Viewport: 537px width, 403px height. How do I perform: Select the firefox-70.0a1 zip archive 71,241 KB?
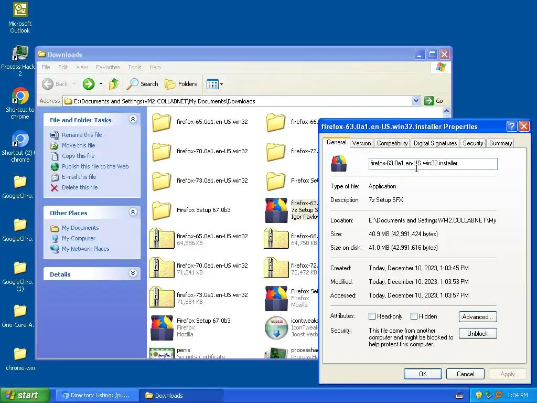[162, 268]
